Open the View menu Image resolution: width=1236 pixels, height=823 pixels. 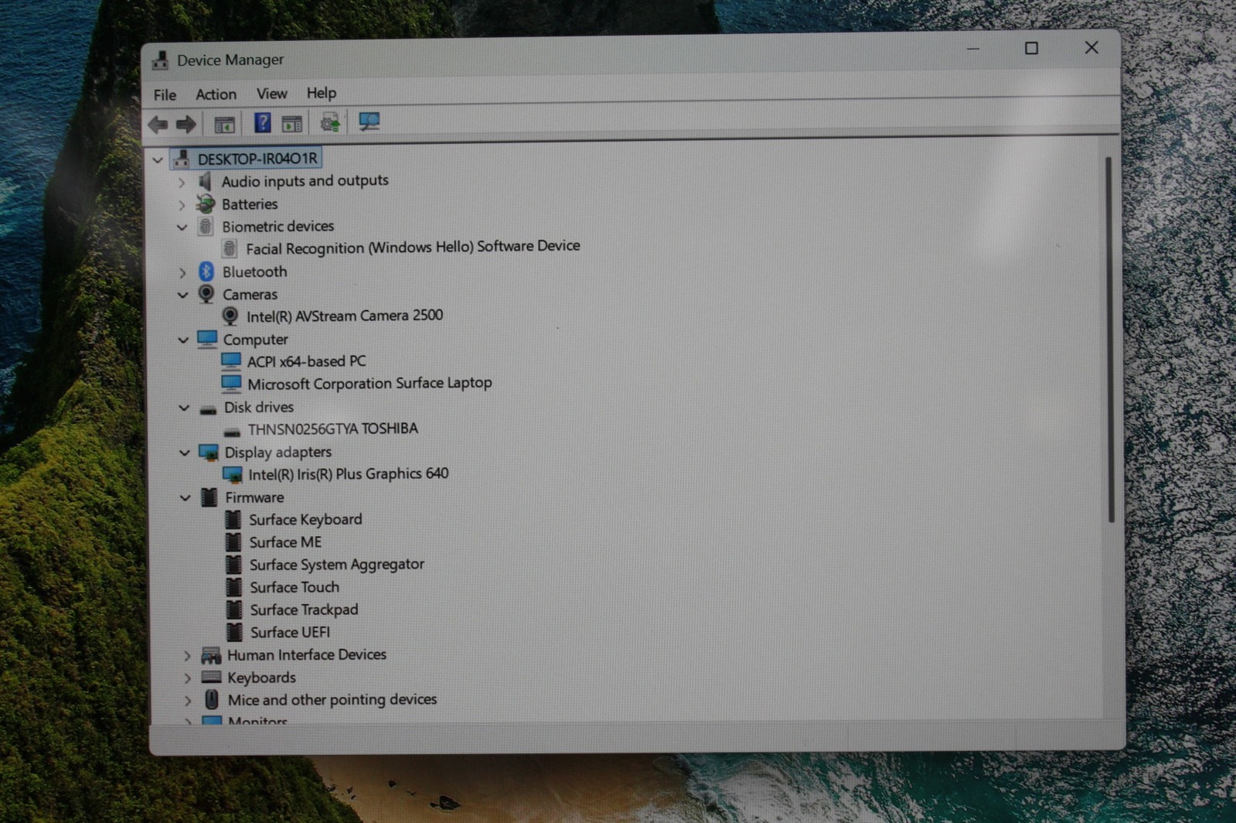(x=271, y=94)
